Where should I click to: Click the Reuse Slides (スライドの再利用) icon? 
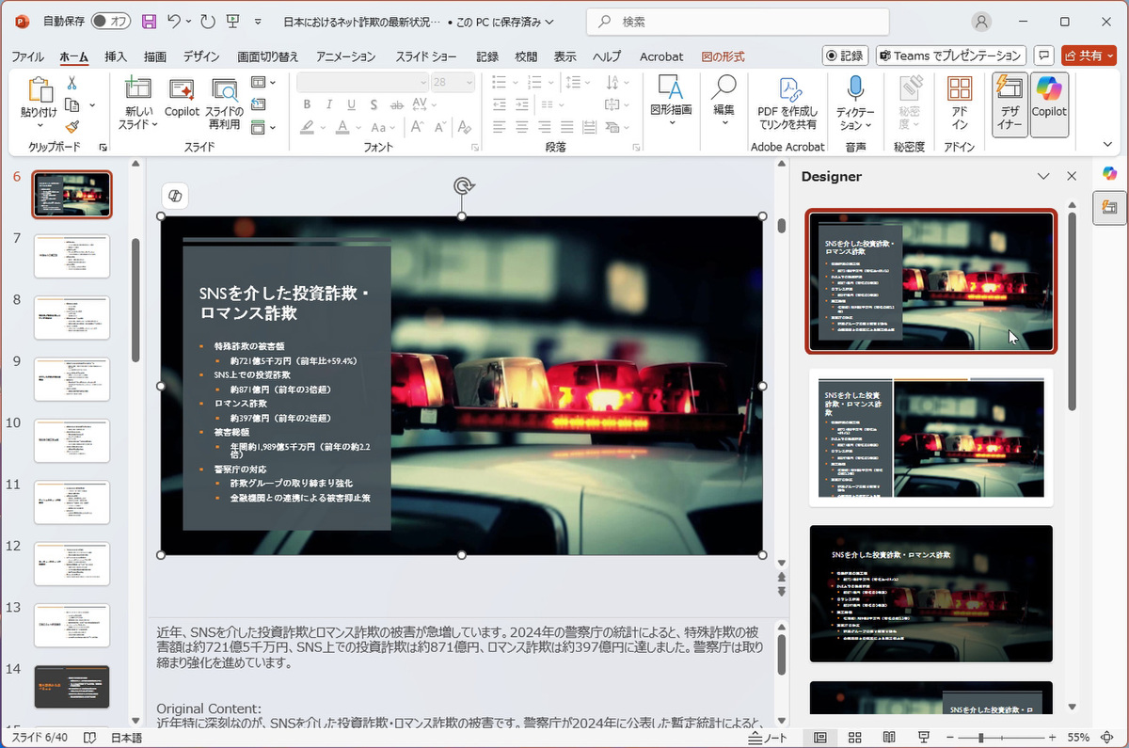[225, 90]
